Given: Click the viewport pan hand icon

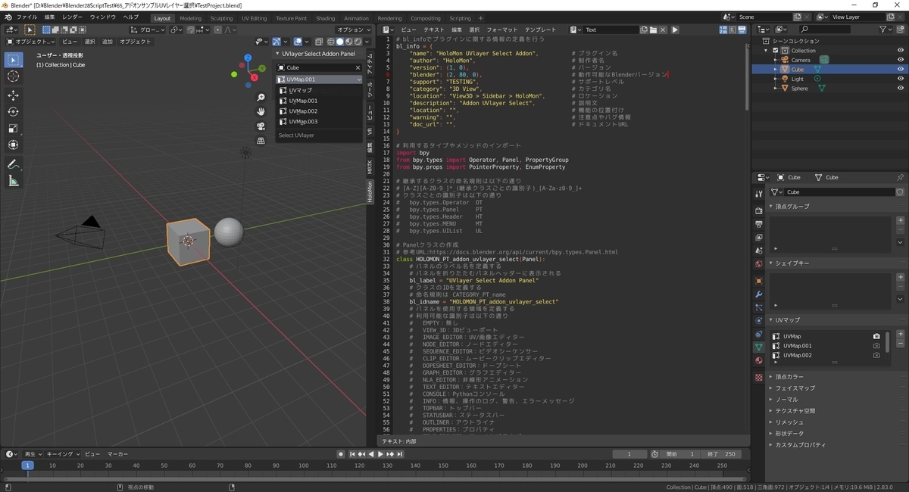Looking at the screenshot, I should [261, 111].
